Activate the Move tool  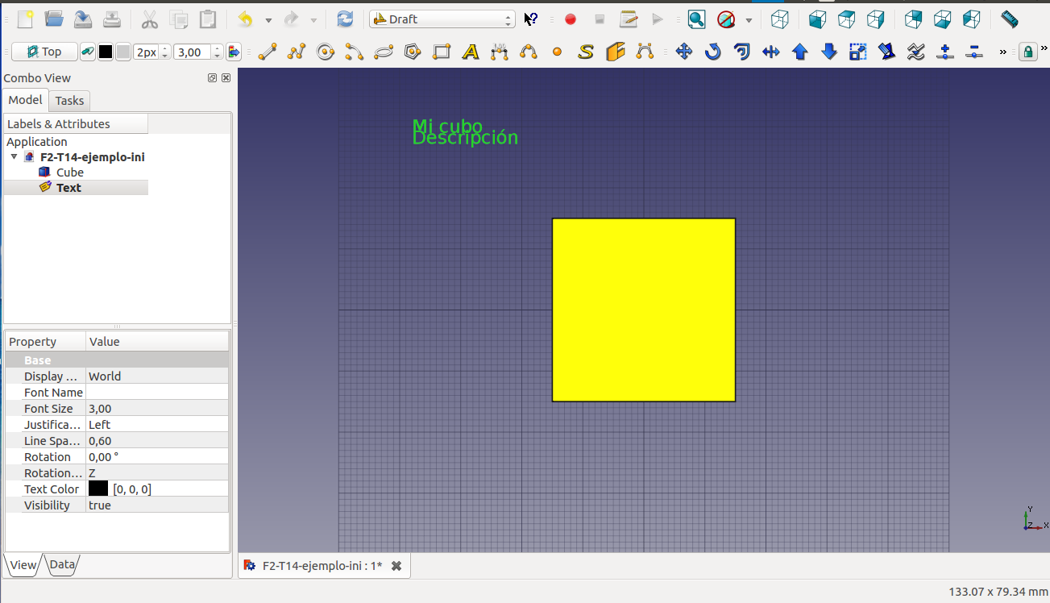[683, 52]
